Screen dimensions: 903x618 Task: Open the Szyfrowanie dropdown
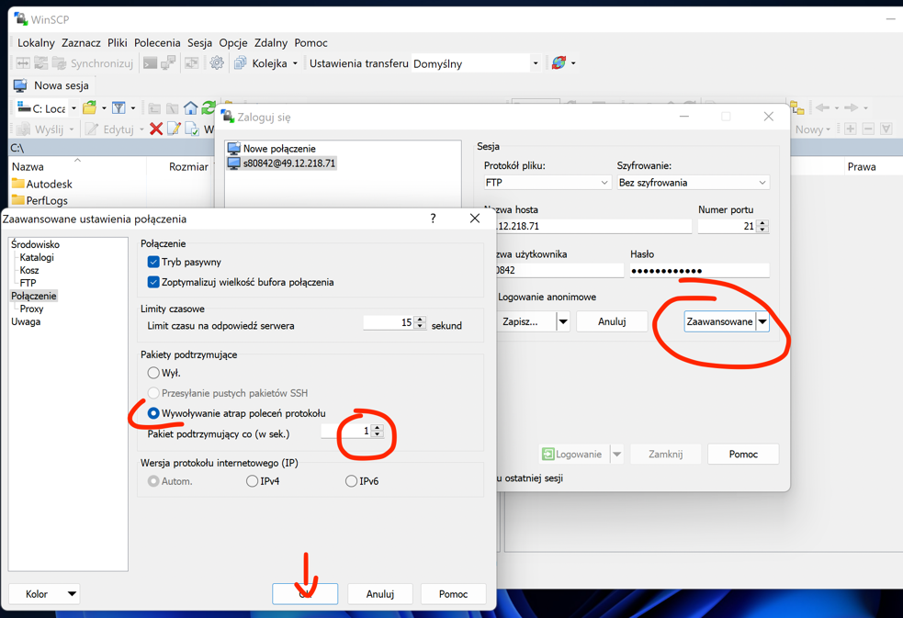[692, 183]
